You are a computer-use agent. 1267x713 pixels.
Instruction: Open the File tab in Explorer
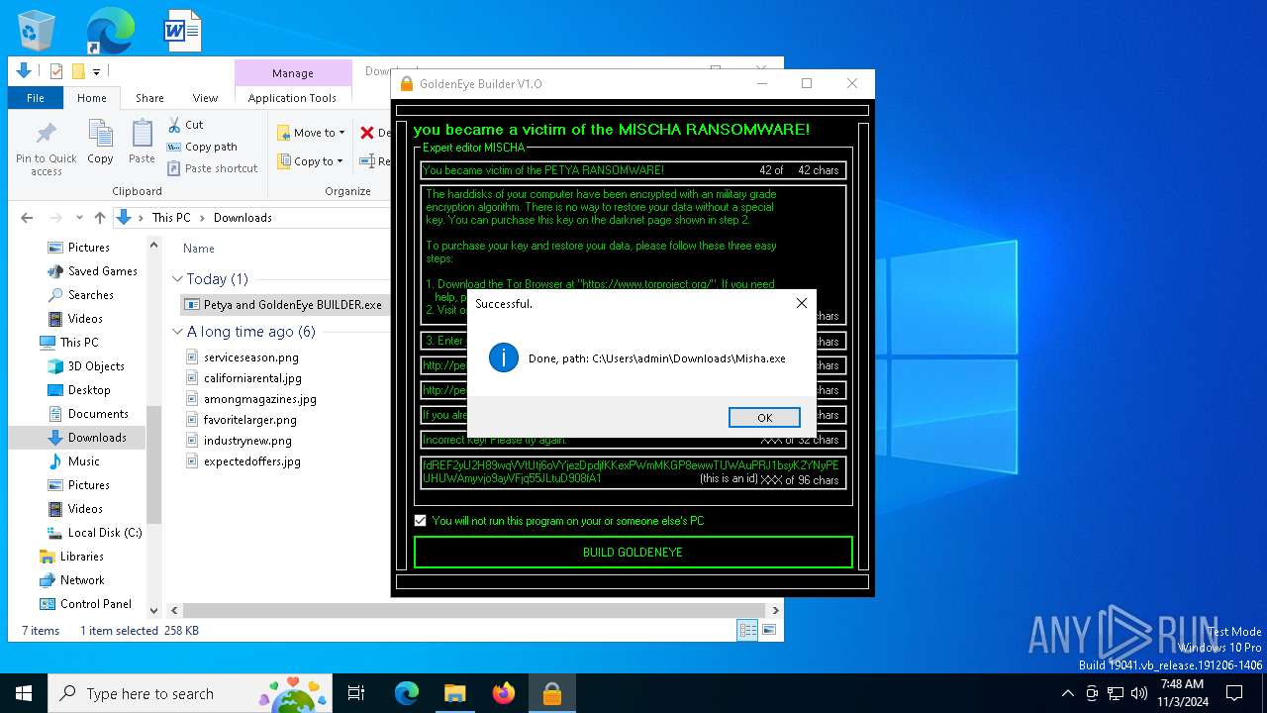click(x=36, y=98)
